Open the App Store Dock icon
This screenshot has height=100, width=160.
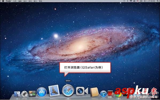[42, 92]
